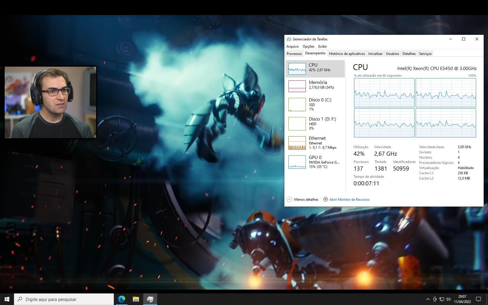The height and width of the screenshot is (305, 488).
Task: Collapse view with Menos detalhes
Action: point(303,200)
